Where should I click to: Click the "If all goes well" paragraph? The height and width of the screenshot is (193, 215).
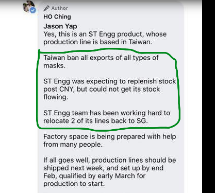pyautogui.click(x=110, y=172)
